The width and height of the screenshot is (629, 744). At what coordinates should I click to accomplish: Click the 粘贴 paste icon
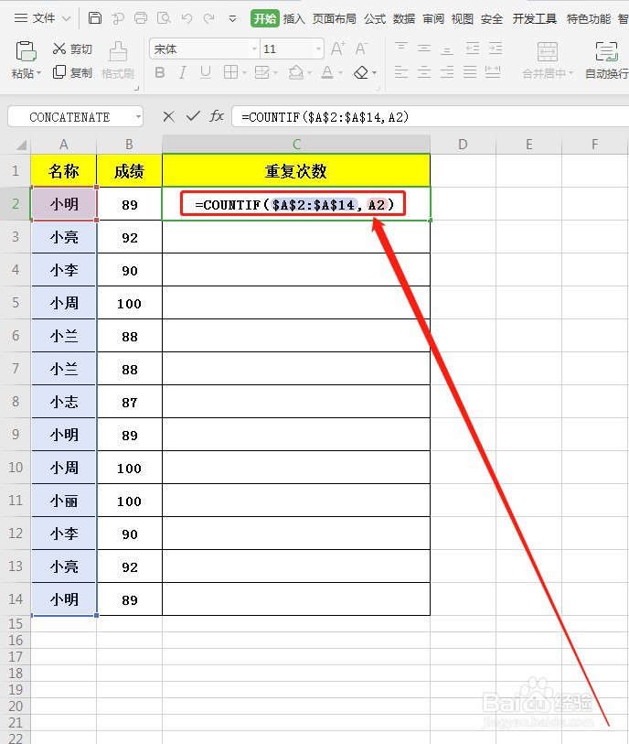pyautogui.click(x=27, y=51)
